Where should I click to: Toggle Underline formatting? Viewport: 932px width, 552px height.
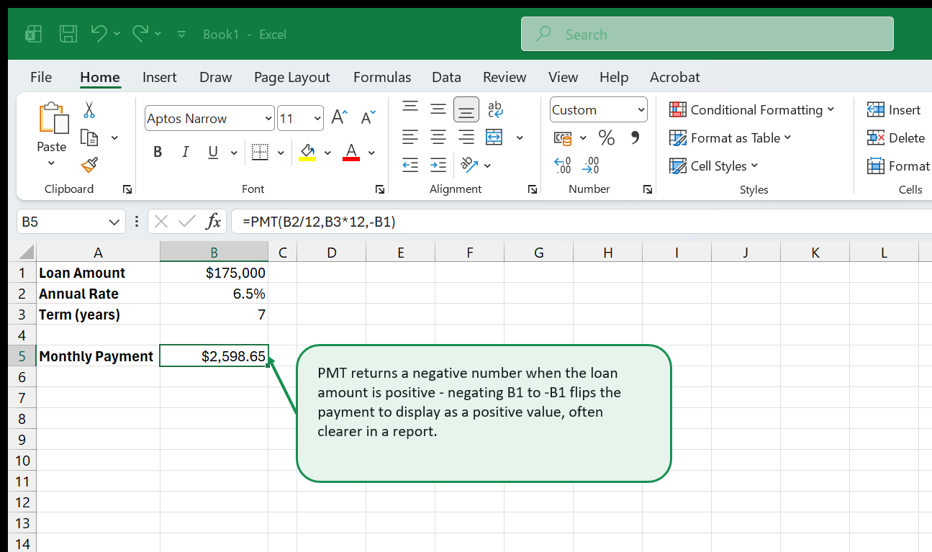[213, 152]
